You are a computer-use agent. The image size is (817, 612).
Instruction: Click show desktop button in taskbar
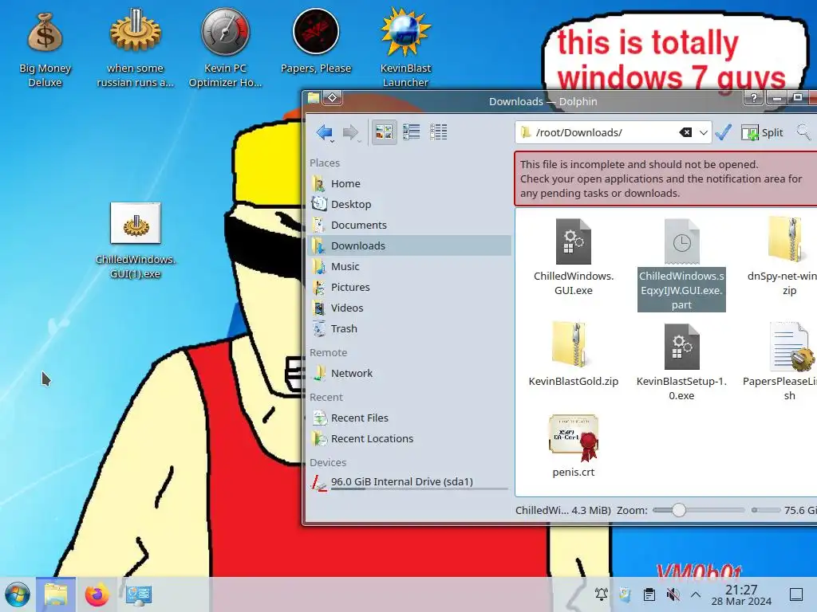pyautogui.click(x=796, y=594)
